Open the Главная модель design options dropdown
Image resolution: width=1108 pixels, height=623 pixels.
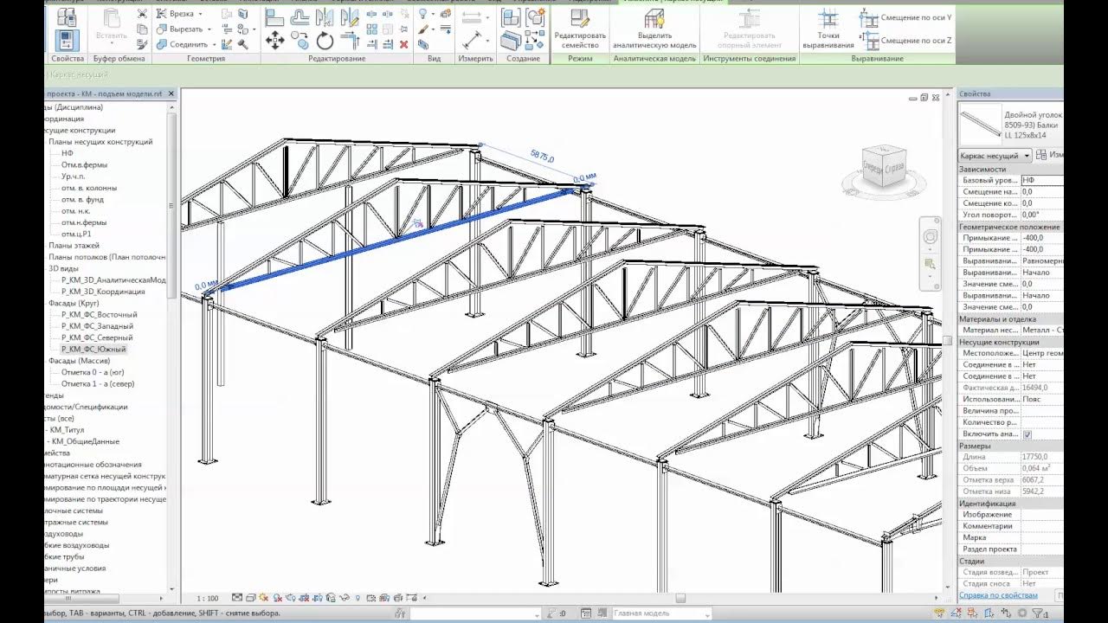click(661, 613)
